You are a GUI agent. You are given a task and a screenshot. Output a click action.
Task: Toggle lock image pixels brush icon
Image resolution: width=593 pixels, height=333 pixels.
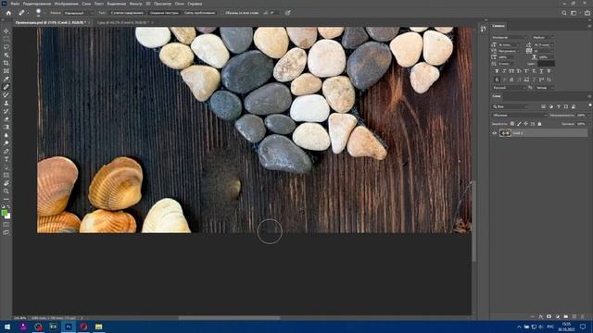519,123
